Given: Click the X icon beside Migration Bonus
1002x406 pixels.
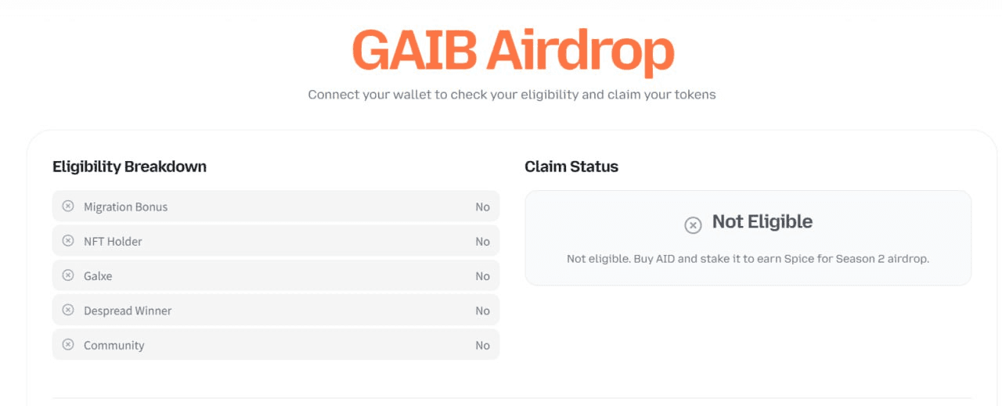Looking at the screenshot, I should [x=68, y=207].
